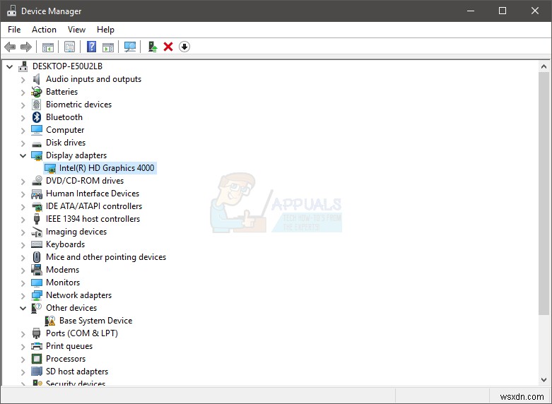552x404 pixels.
Task: Click the Device Manager title bar icon
Action: [x=11, y=11]
